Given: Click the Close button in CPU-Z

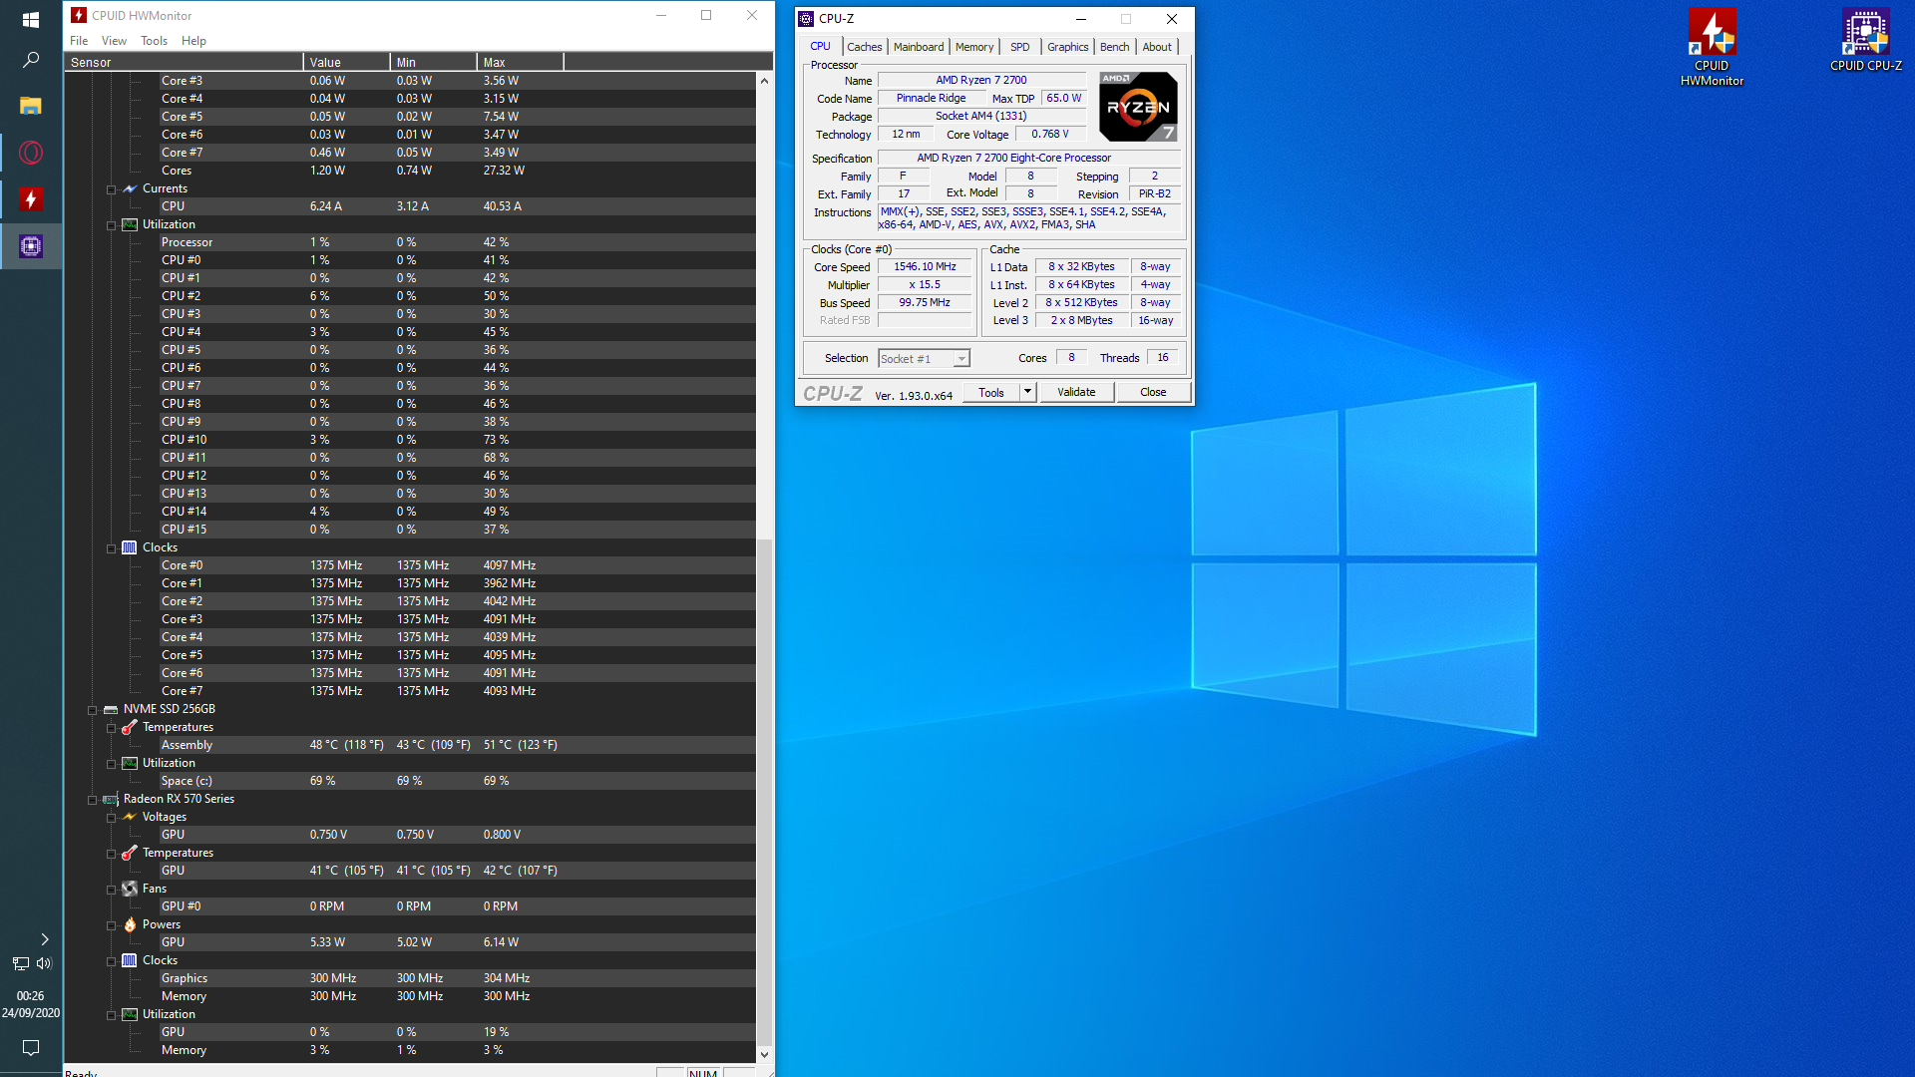Looking at the screenshot, I should tap(1153, 392).
